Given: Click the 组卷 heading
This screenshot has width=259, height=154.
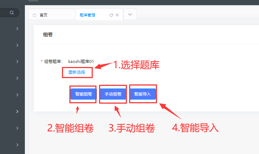Looking at the screenshot, I should coord(48,34).
